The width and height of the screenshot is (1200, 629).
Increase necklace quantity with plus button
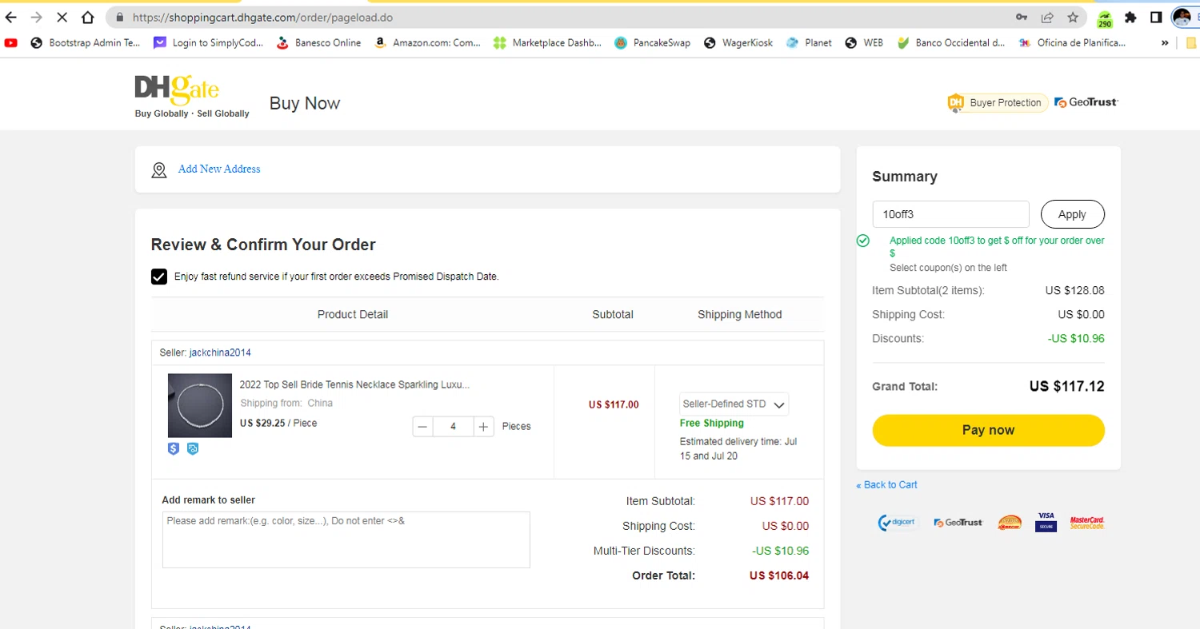point(483,427)
